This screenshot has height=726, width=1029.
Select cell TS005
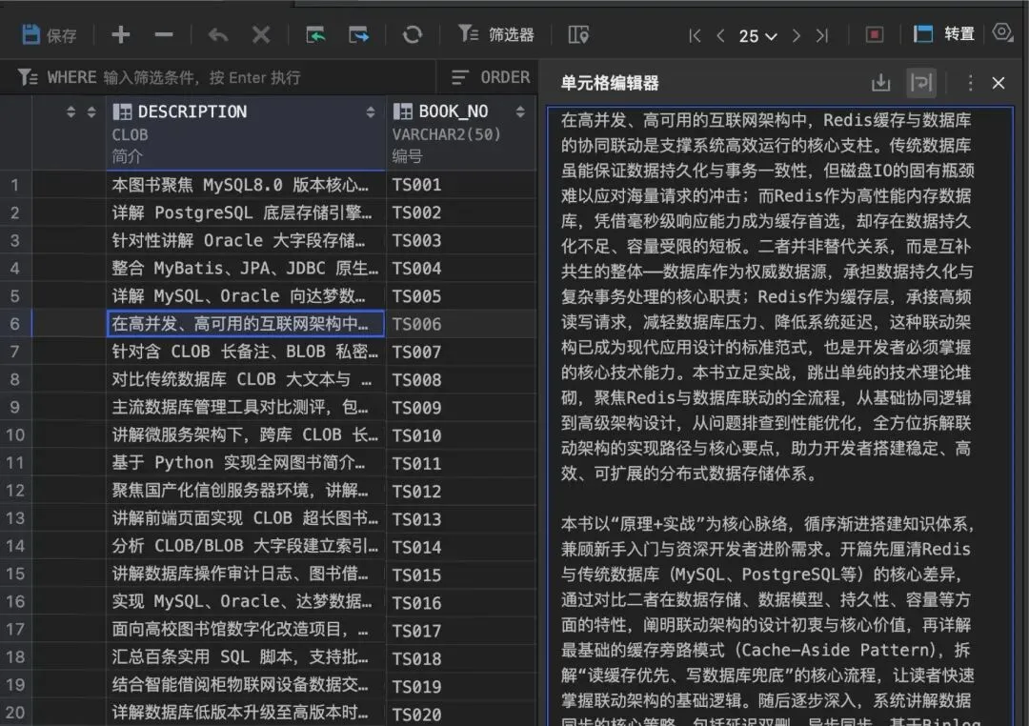click(x=461, y=296)
